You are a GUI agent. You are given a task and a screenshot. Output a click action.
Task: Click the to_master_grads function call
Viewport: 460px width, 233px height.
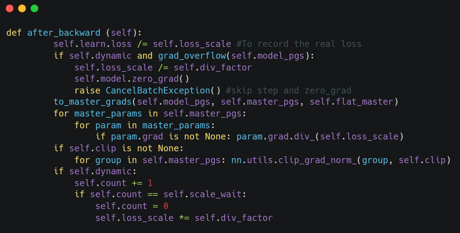coord(92,102)
